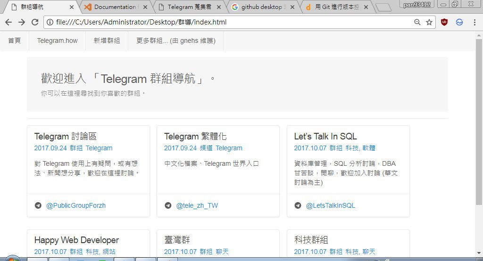Click the 2017.10.07 date under Let's Talk In SQL
This screenshot has width=483, height=261.
point(310,148)
